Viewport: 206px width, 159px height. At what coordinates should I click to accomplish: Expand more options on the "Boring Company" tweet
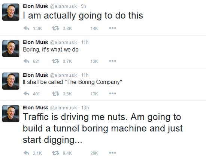pos(112,94)
